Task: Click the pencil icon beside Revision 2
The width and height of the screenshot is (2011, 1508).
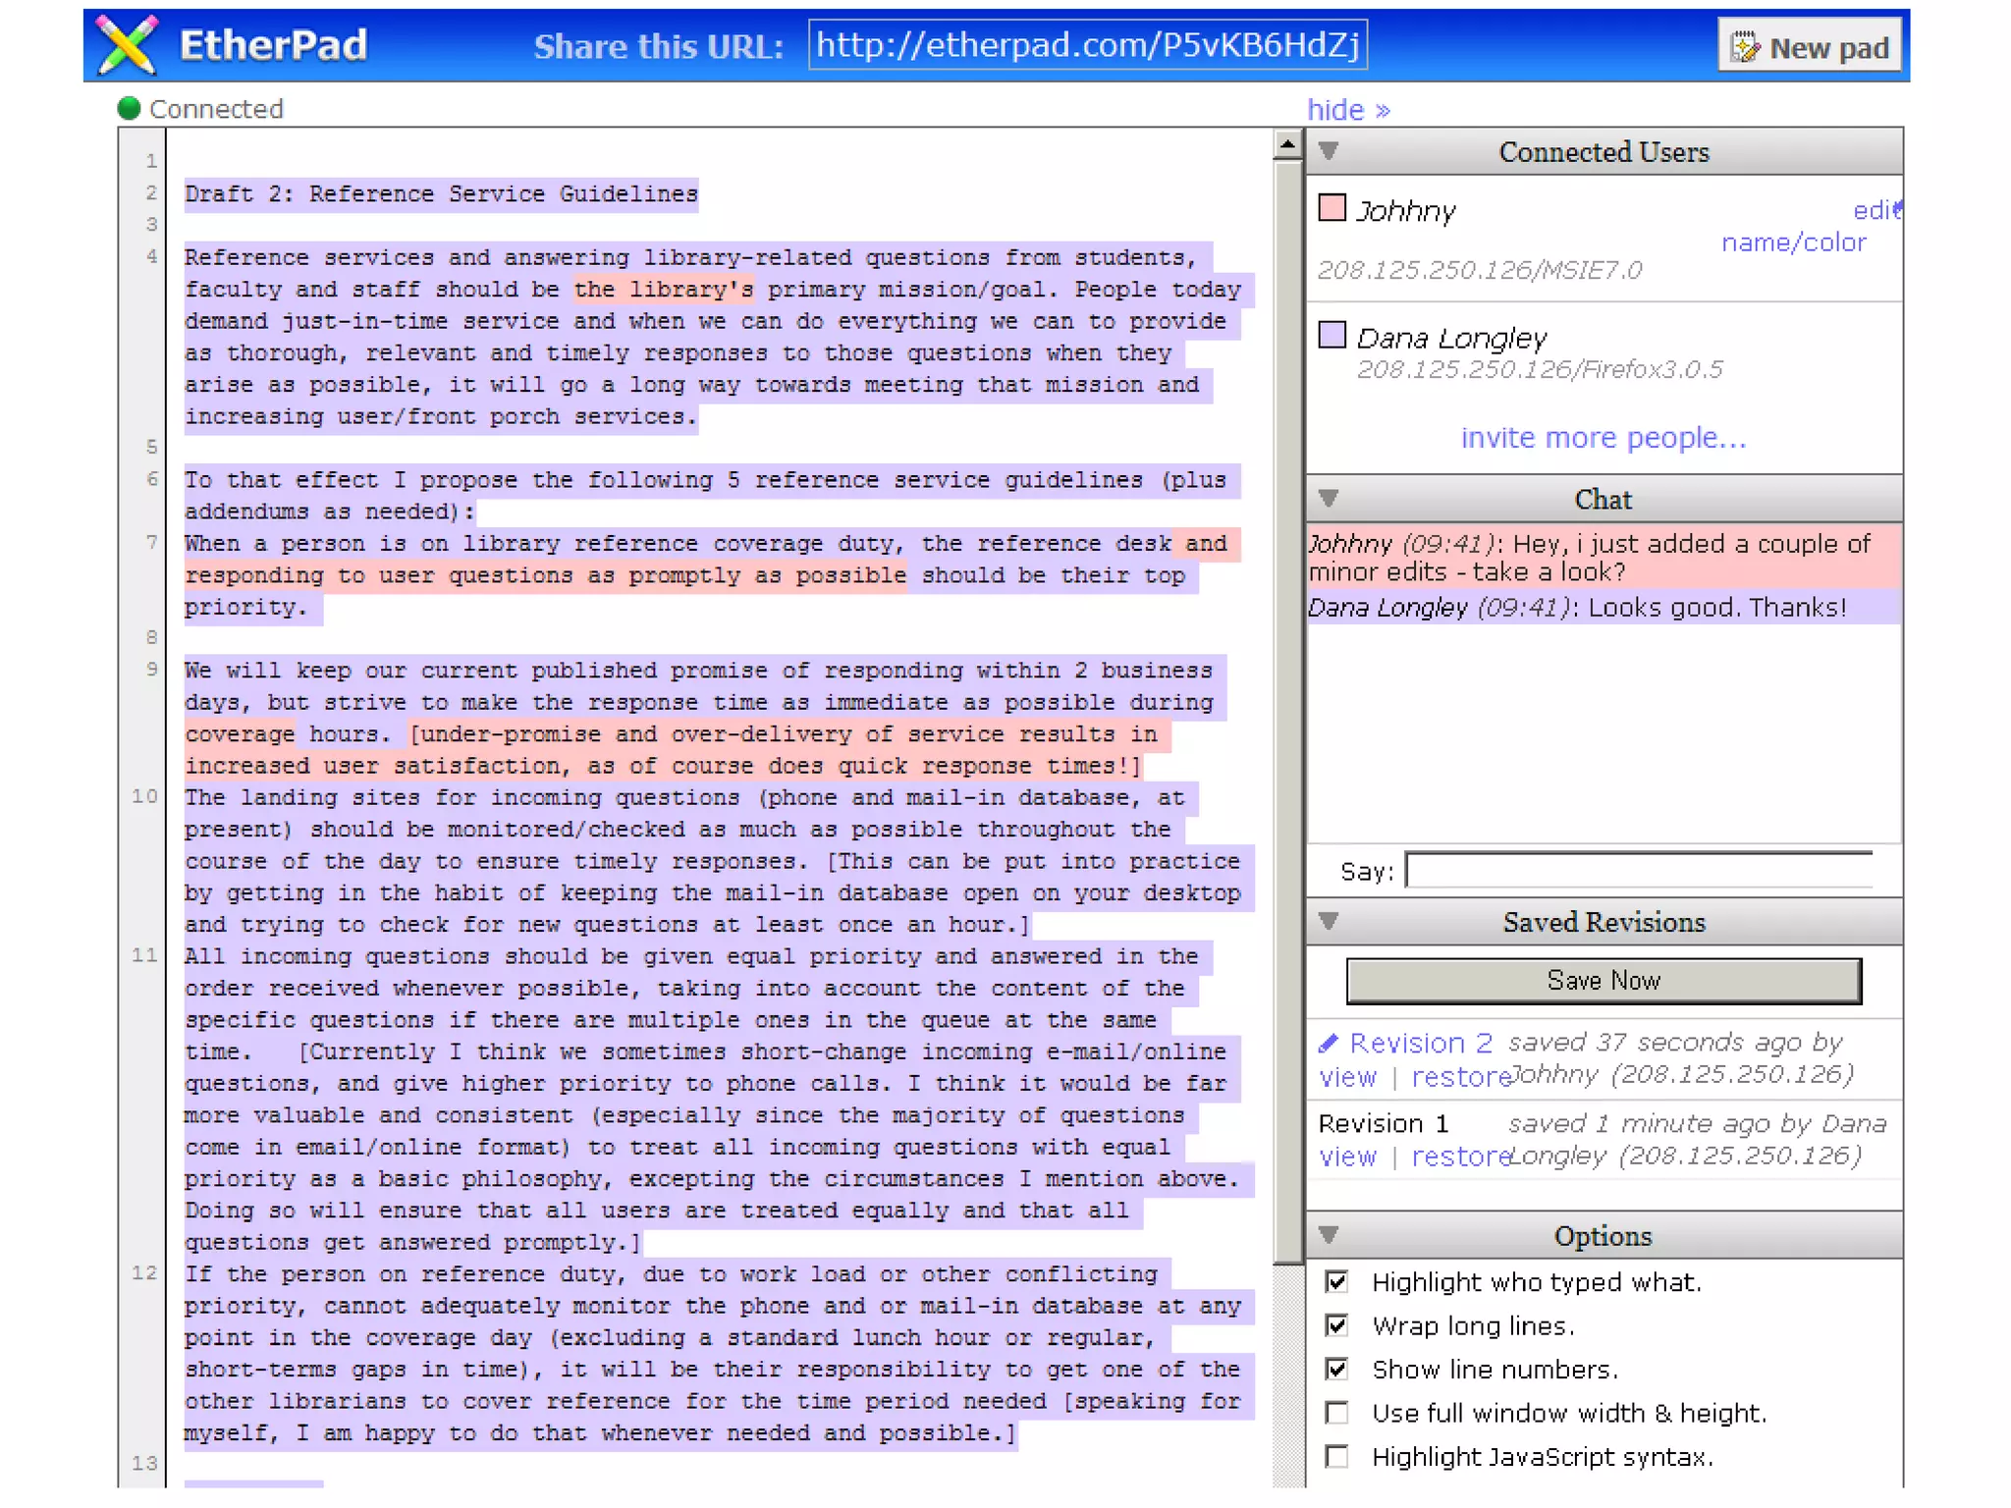Action: coord(1329,1042)
